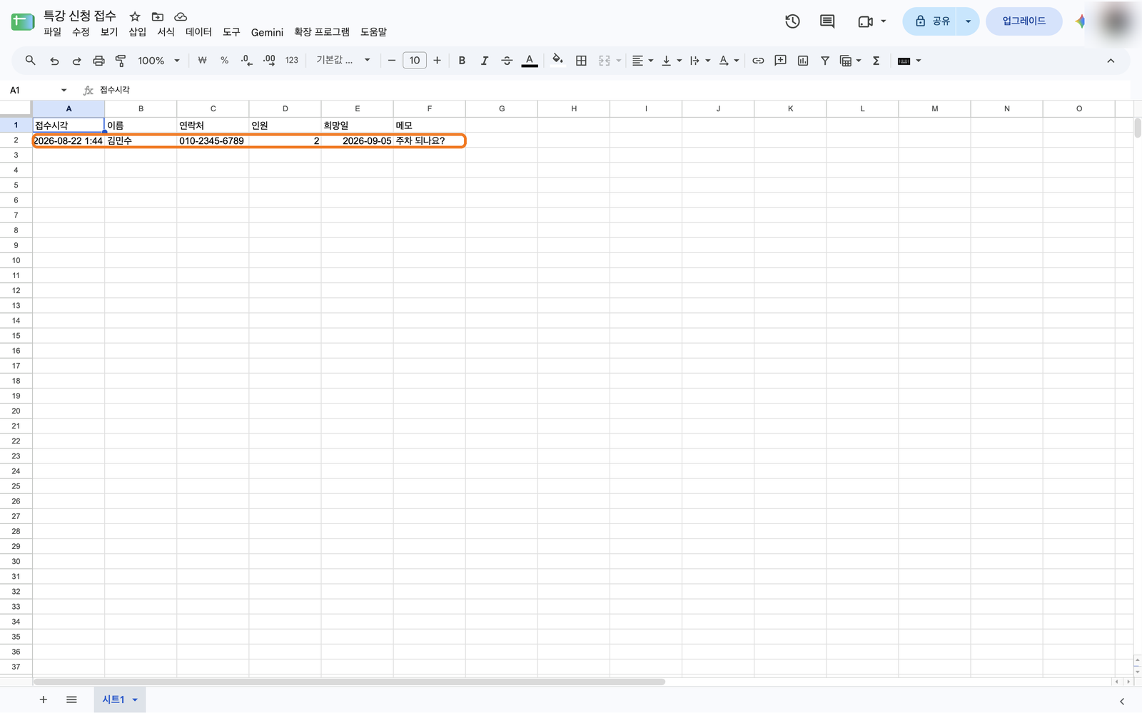Open the borders tool icon

[x=581, y=61]
